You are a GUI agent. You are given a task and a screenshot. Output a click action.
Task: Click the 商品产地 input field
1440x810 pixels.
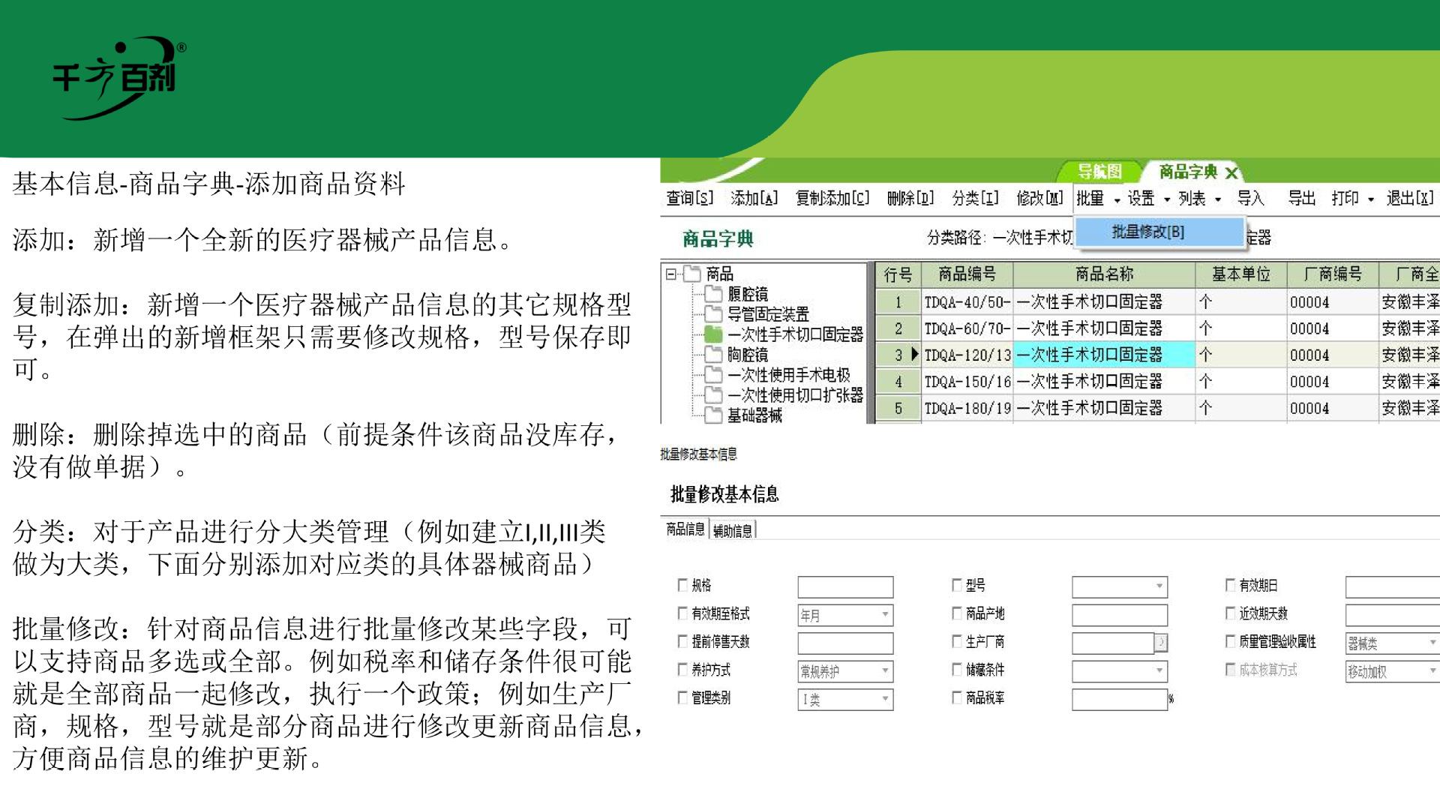point(1119,615)
